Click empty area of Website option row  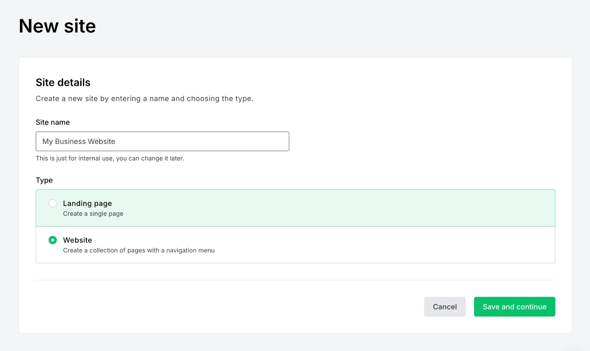[x=369, y=245]
